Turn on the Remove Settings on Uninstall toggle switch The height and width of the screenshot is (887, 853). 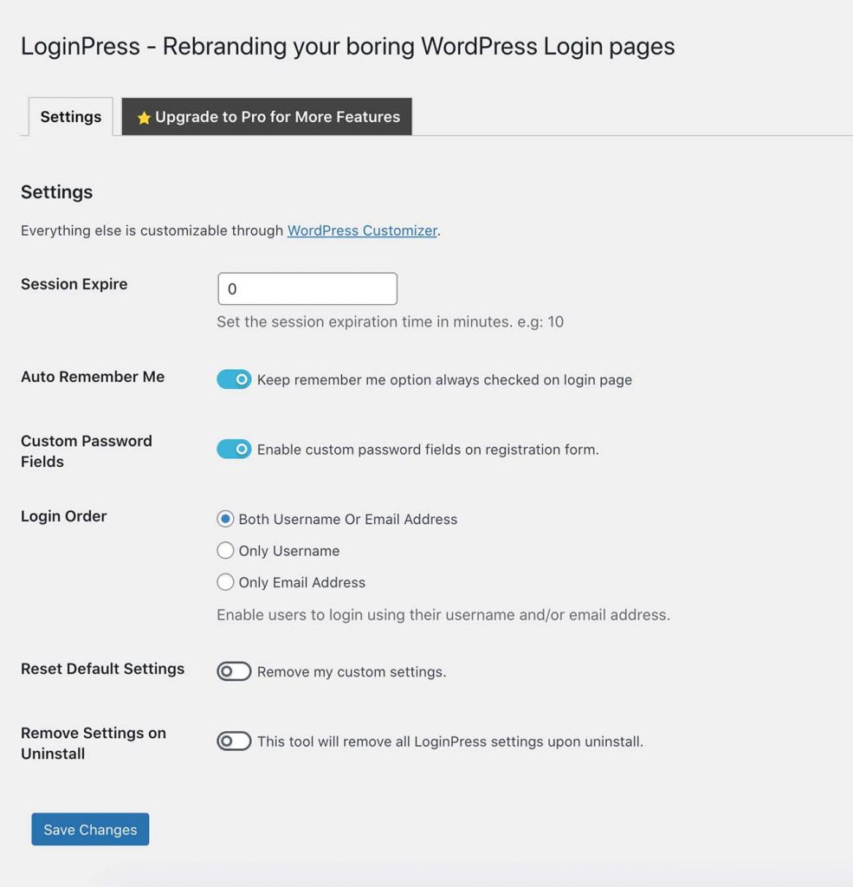pyautogui.click(x=234, y=741)
